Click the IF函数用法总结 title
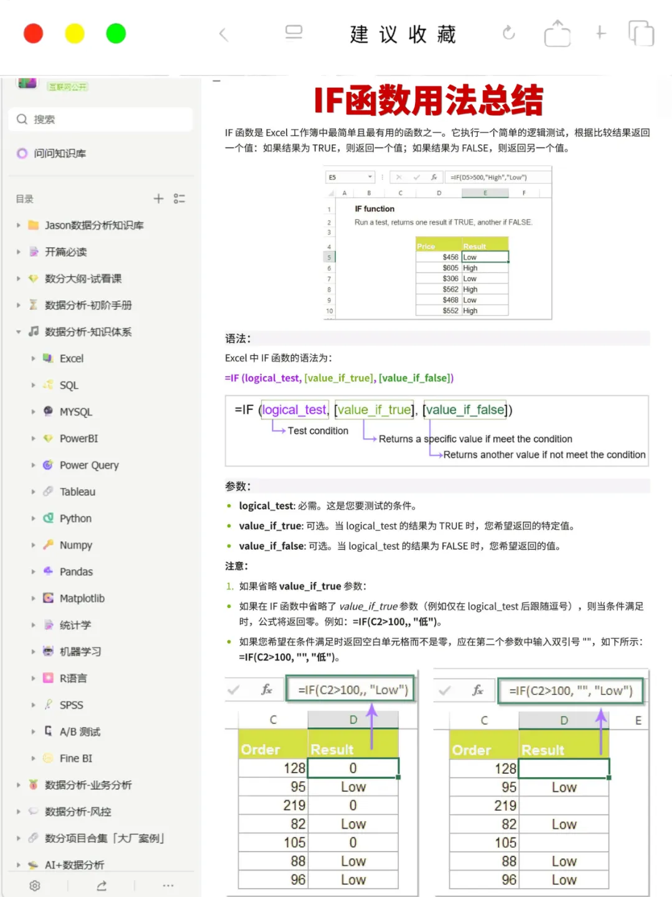The width and height of the screenshot is (672, 897). coord(428,100)
